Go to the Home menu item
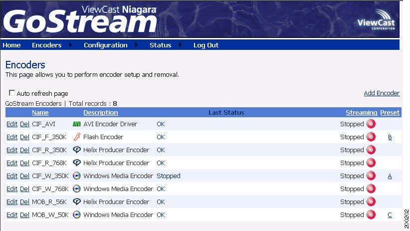410x231 pixels. [x=11, y=45]
